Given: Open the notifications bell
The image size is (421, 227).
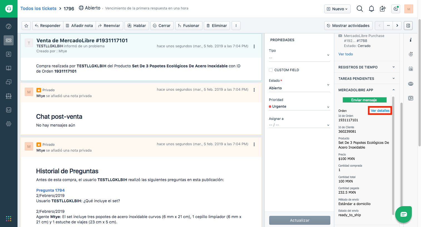Looking at the screenshot, I should coord(372,9).
